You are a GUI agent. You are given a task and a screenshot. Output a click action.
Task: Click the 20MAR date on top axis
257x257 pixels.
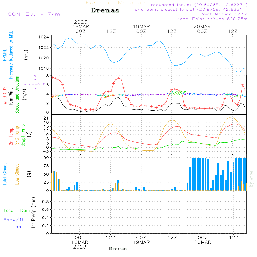pyautogui.click(x=202, y=27)
